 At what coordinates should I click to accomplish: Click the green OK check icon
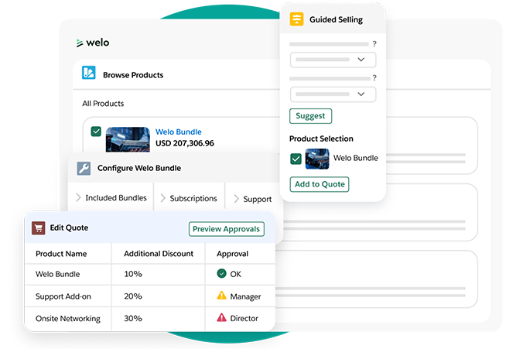(221, 273)
